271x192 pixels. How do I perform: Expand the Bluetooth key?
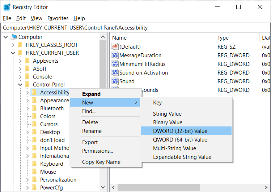(x=27, y=108)
